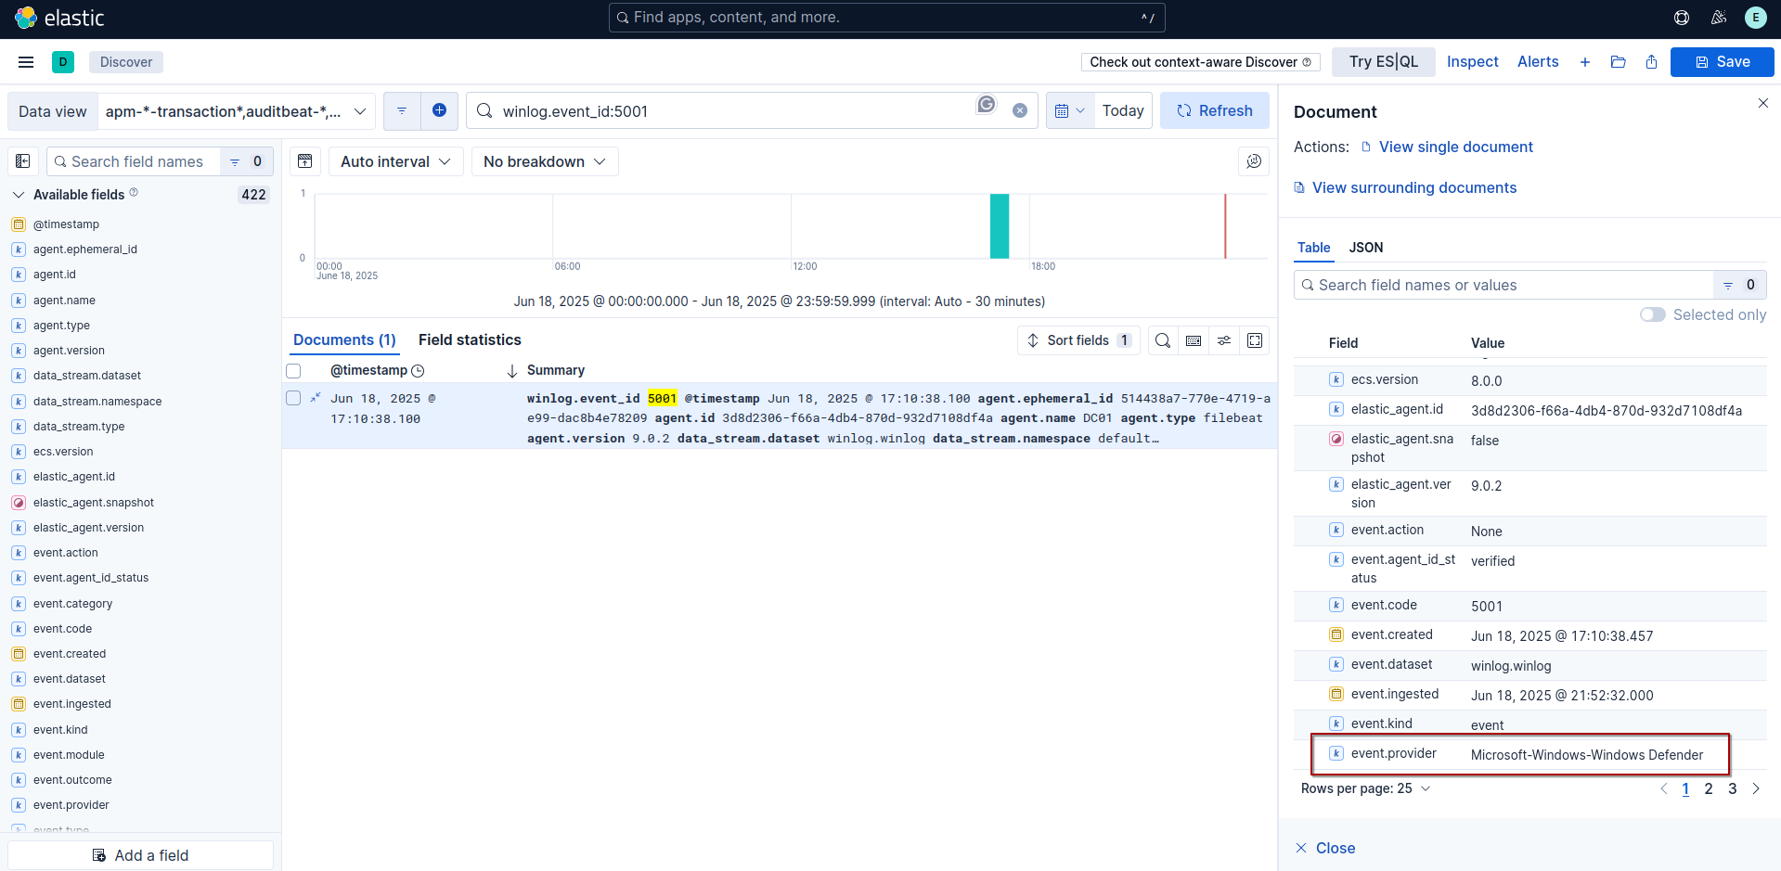Click the share icon in top bar
Viewport: 1781px width, 871px height.
[x=1651, y=62]
